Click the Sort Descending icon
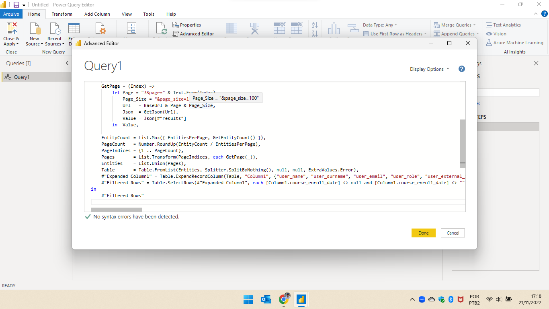The width and height of the screenshot is (549, 309). (x=315, y=34)
